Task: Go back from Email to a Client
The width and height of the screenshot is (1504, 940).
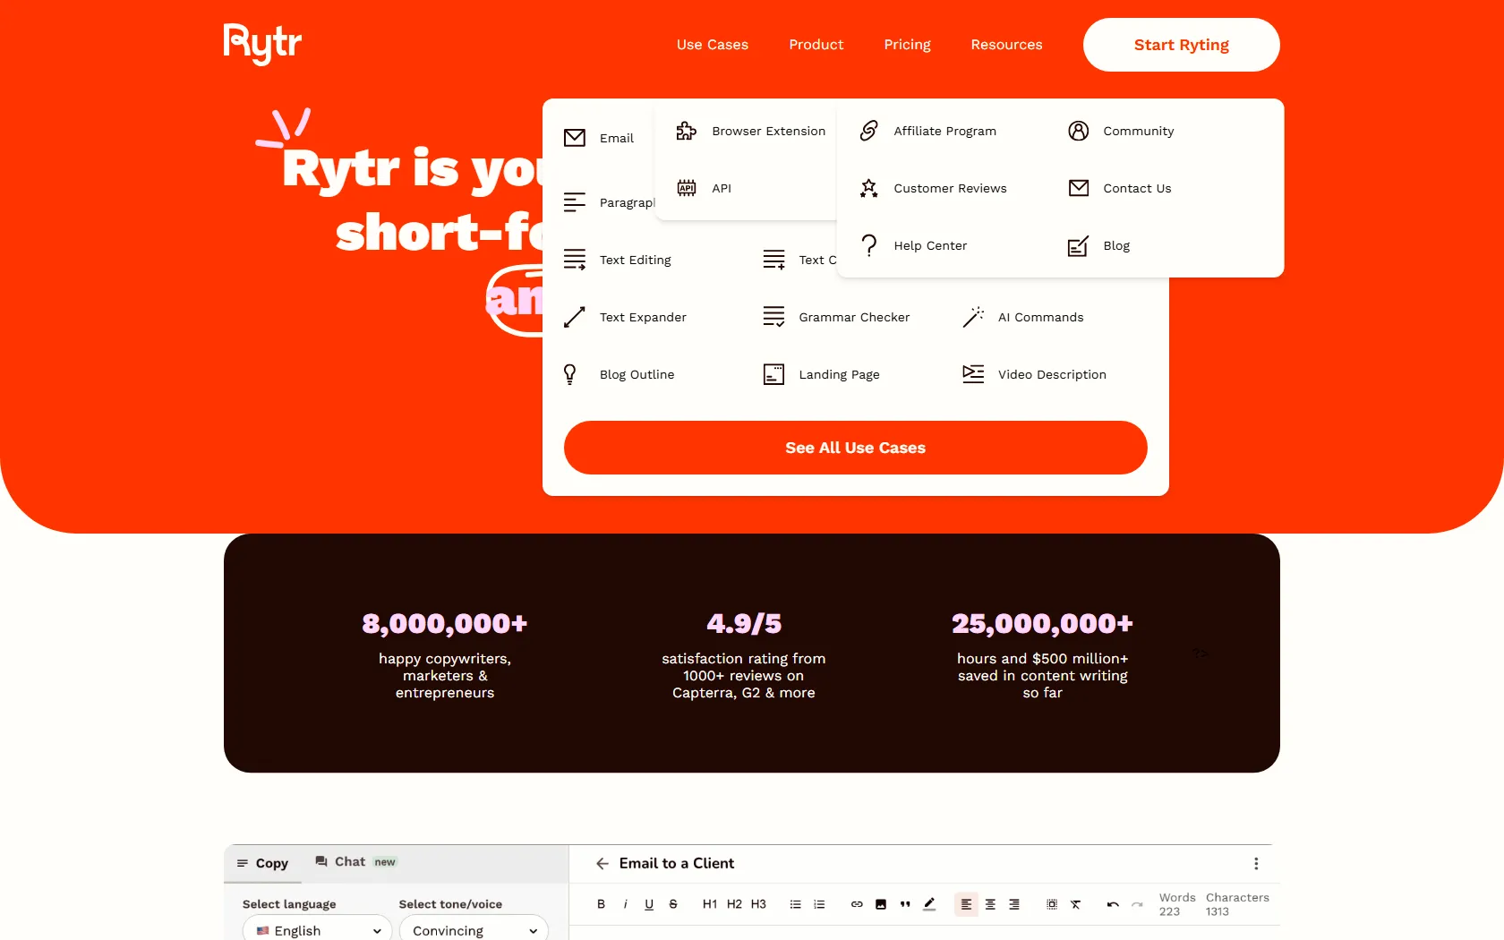Action: point(602,863)
